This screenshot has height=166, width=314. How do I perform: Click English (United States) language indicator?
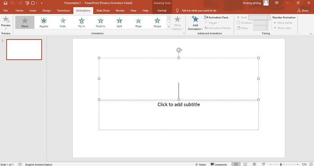point(39,164)
